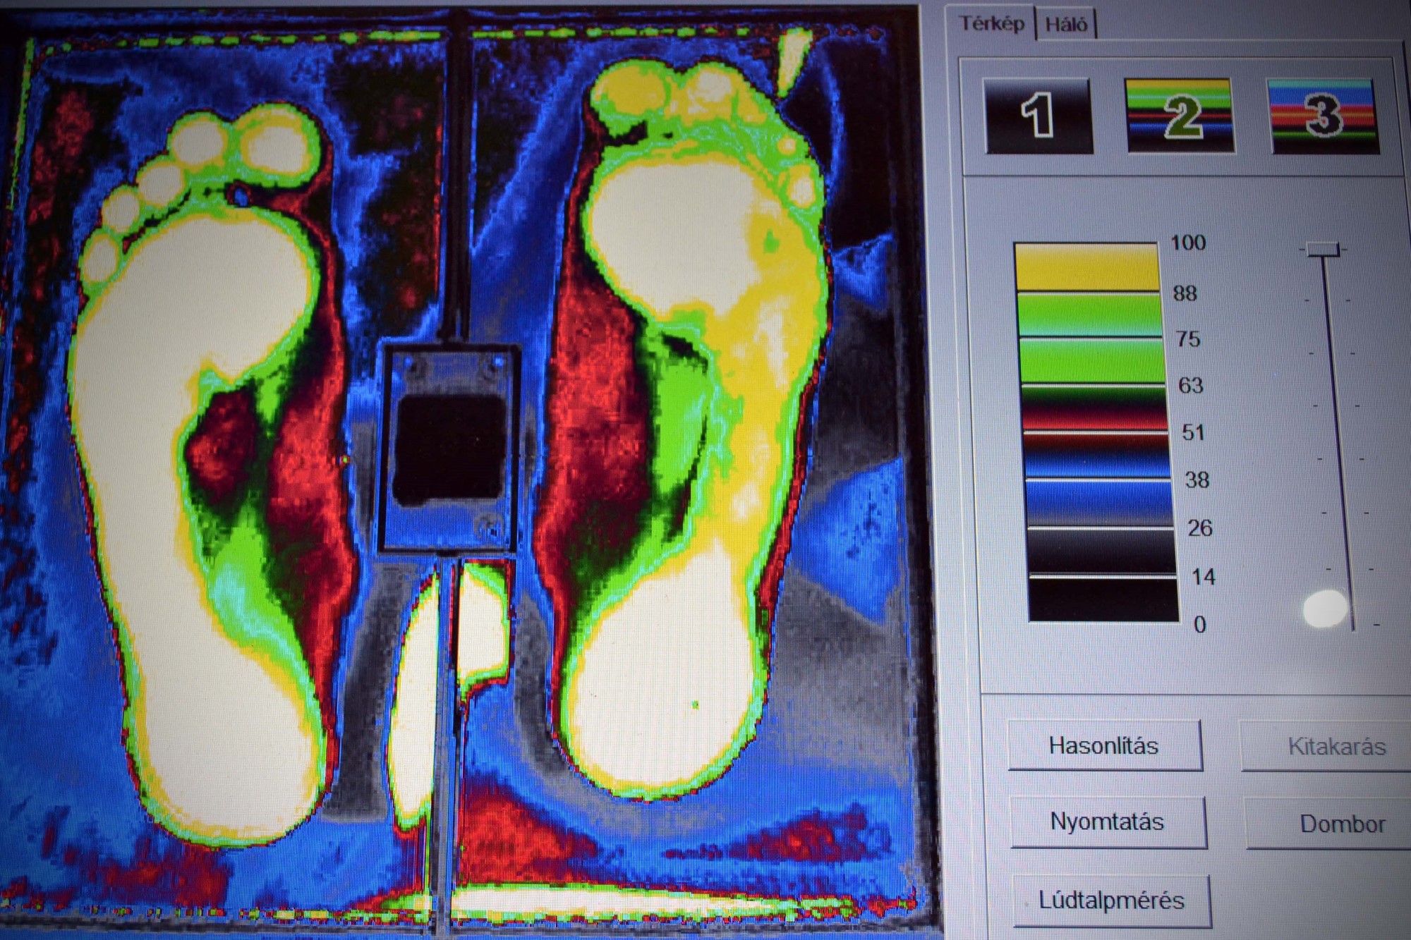Select color palette 3 icon

click(x=1323, y=116)
